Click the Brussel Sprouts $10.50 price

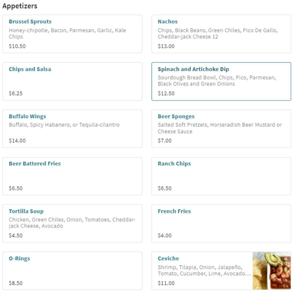pyautogui.click(x=17, y=46)
